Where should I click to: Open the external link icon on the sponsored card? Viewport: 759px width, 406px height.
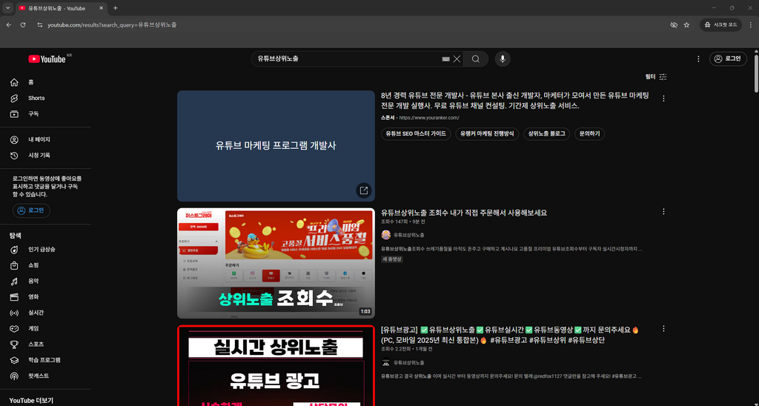(363, 190)
